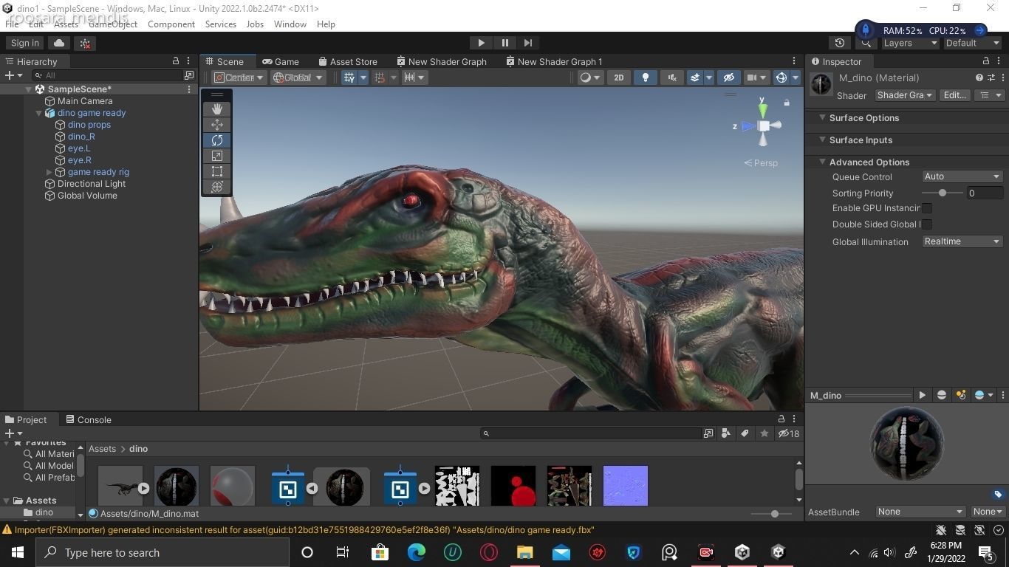This screenshot has width=1009, height=567.
Task: Open the Layers dropdown
Action: tap(910, 43)
